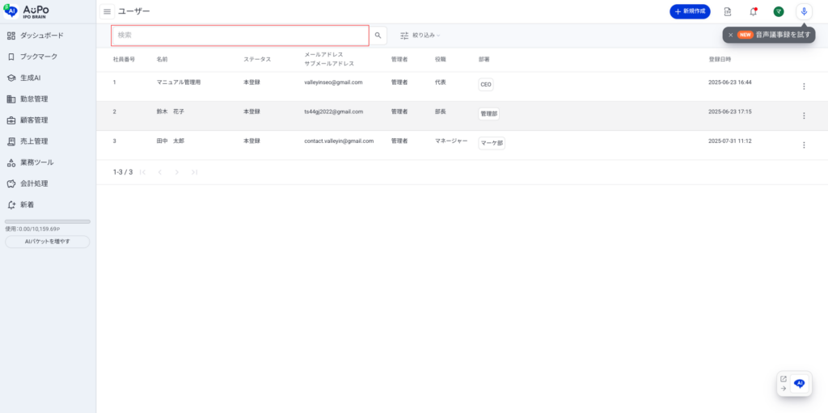Open the AI chat assistant bubble
This screenshot has height=413, width=828.
tap(800, 384)
